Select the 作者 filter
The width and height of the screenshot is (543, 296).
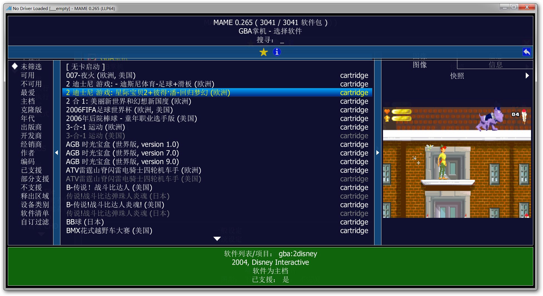point(28,153)
